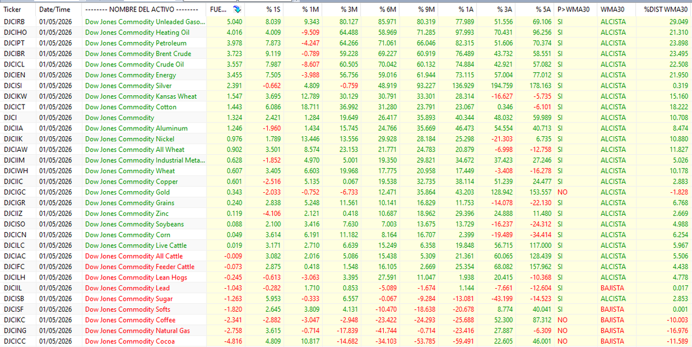Sort by the % 1A column header
Viewport: 692px width, 347px height.
[466, 9]
